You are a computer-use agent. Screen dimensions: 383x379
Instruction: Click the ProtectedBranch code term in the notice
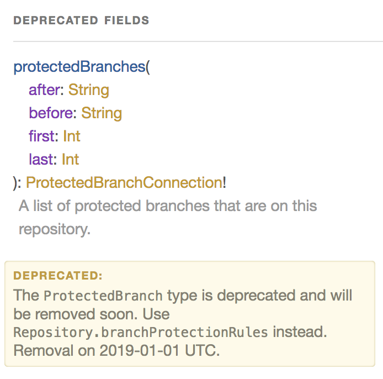click(x=103, y=295)
